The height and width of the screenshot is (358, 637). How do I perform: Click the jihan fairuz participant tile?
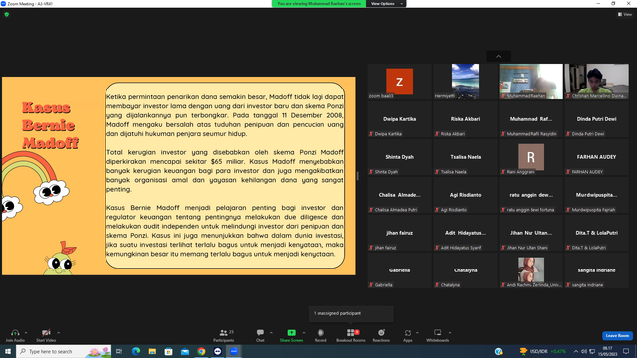400,233
